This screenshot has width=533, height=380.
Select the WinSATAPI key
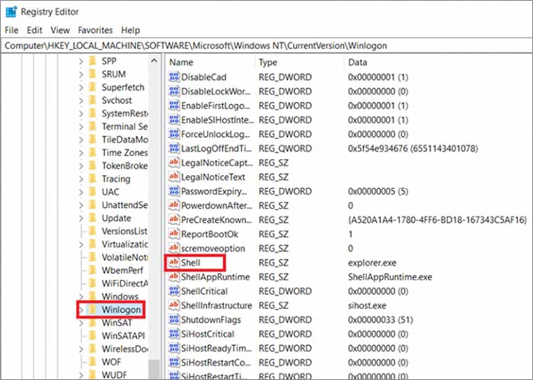coord(123,336)
